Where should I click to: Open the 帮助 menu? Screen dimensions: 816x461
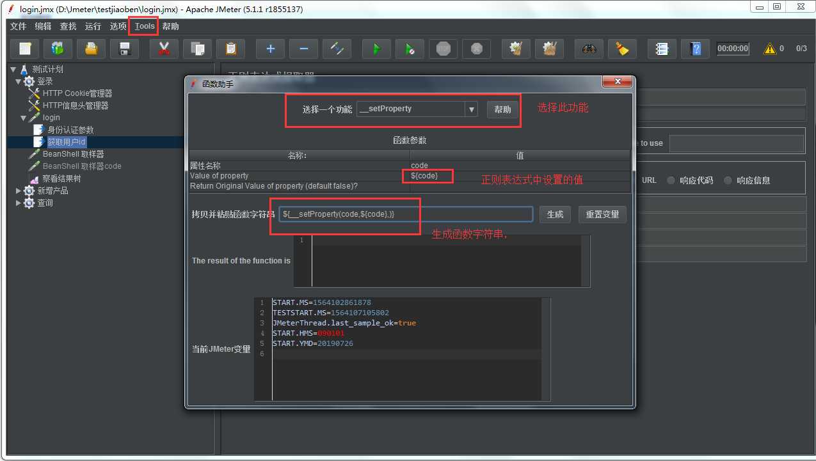tap(170, 26)
